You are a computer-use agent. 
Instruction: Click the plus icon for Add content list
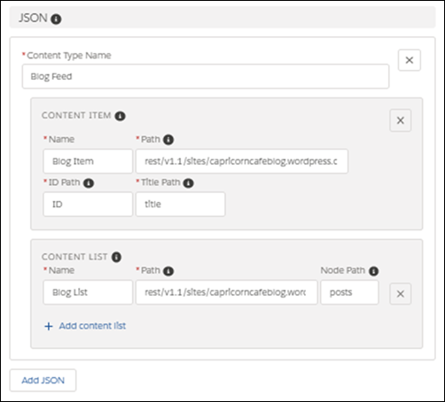pyautogui.click(x=49, y=326)
